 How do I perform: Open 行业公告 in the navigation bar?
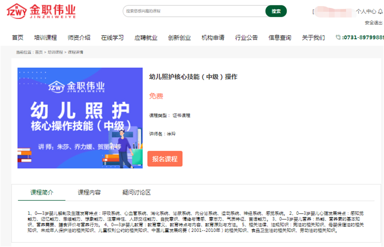pos(246,37)
